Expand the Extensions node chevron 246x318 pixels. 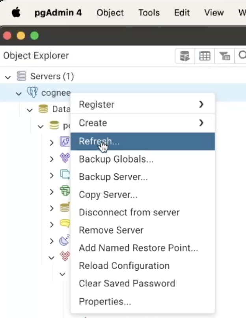point(52,192)
